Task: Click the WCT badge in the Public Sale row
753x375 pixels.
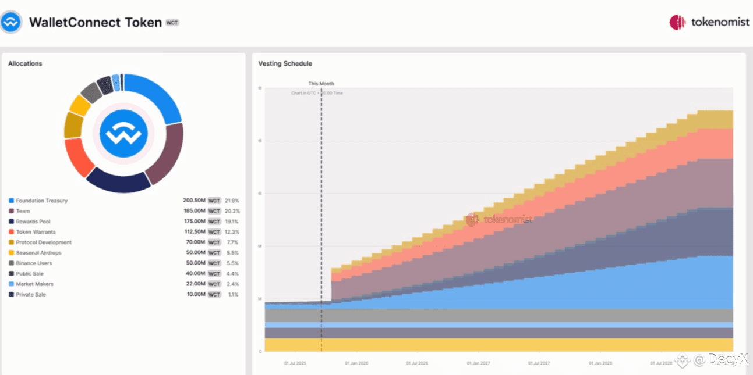Action: pos(214,274)
